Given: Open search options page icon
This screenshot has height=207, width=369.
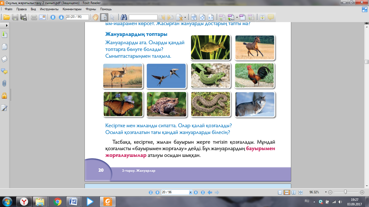Looking at the screenshot, I should 179,17.
